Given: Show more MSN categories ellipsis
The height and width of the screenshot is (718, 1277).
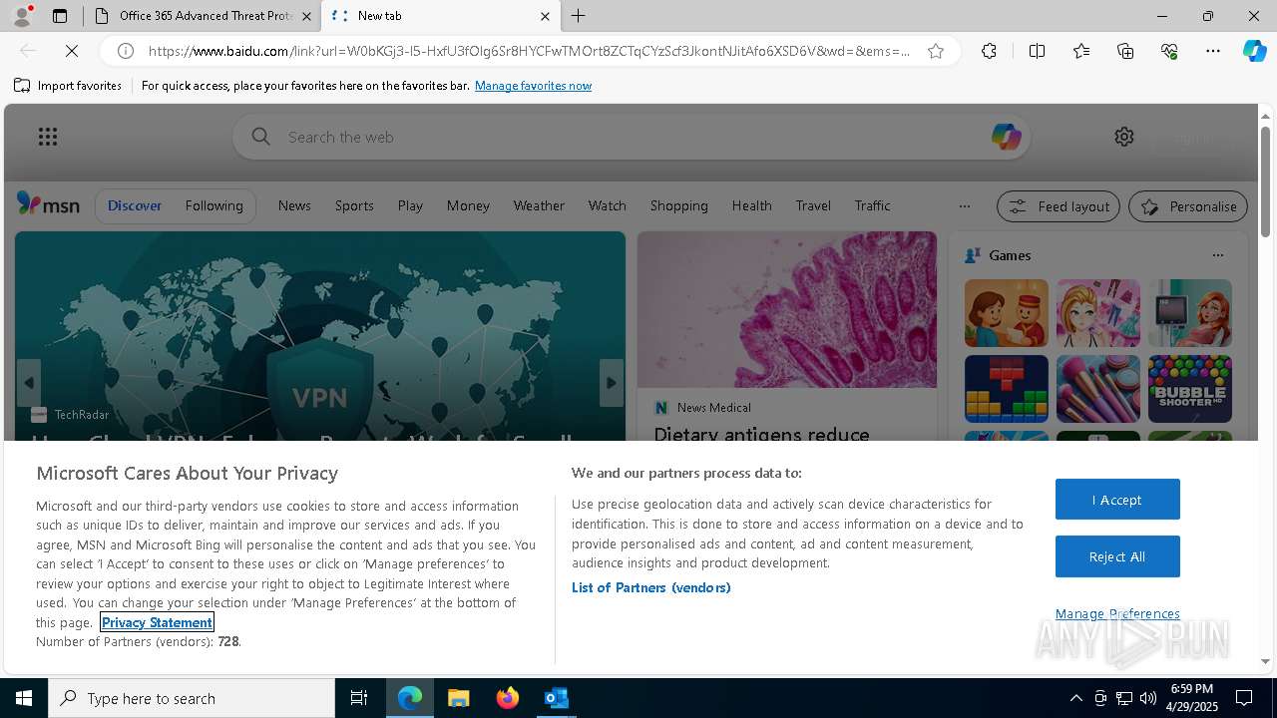Looking at the screenshot, I should point(964,206).
